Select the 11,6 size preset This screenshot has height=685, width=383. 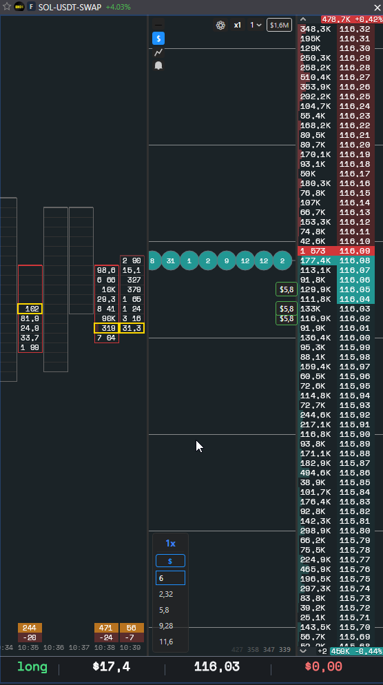(166, 642)
